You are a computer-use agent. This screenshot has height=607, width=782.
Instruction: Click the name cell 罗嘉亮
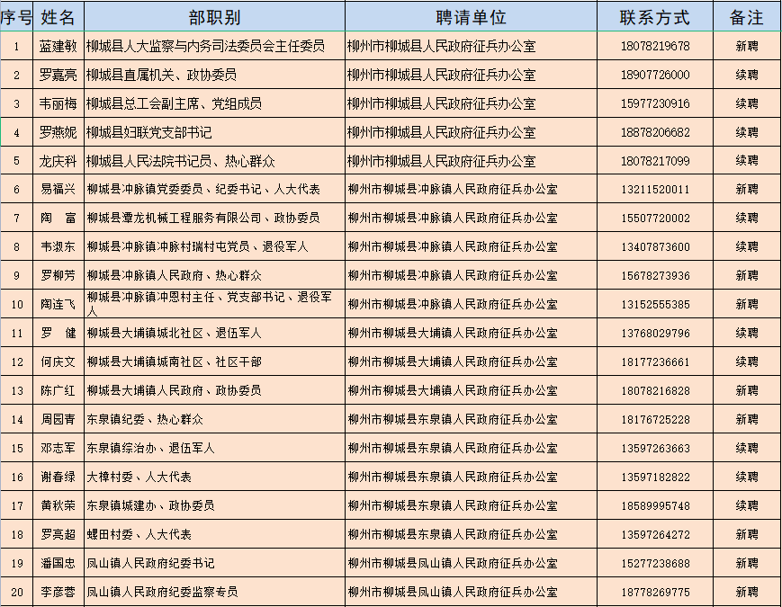[x=58, y=76]
